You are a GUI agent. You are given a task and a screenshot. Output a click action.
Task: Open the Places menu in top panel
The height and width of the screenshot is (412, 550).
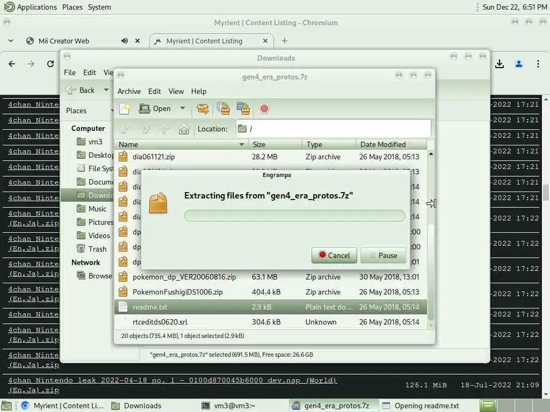(73, 7)
